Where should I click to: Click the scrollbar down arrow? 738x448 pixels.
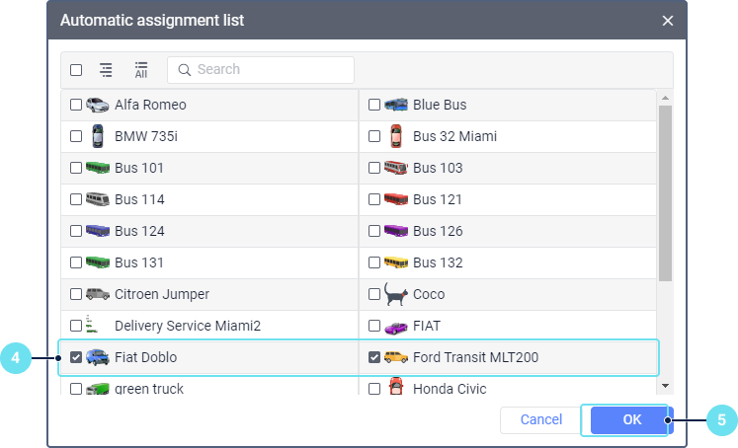point(665,385)
